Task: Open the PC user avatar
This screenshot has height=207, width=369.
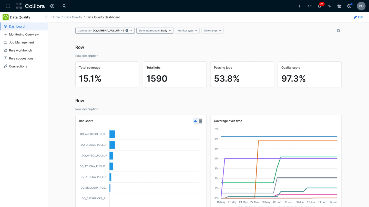Action: 361,6
